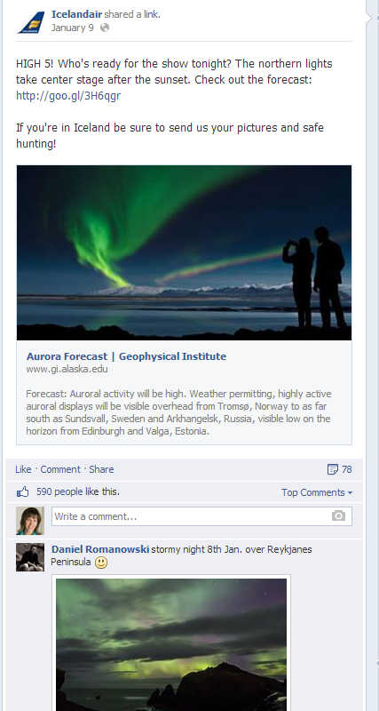Share the Icelandair aurora post
Image resolution: width=379 pixels, height=711 pixels.
coord(101,469)
